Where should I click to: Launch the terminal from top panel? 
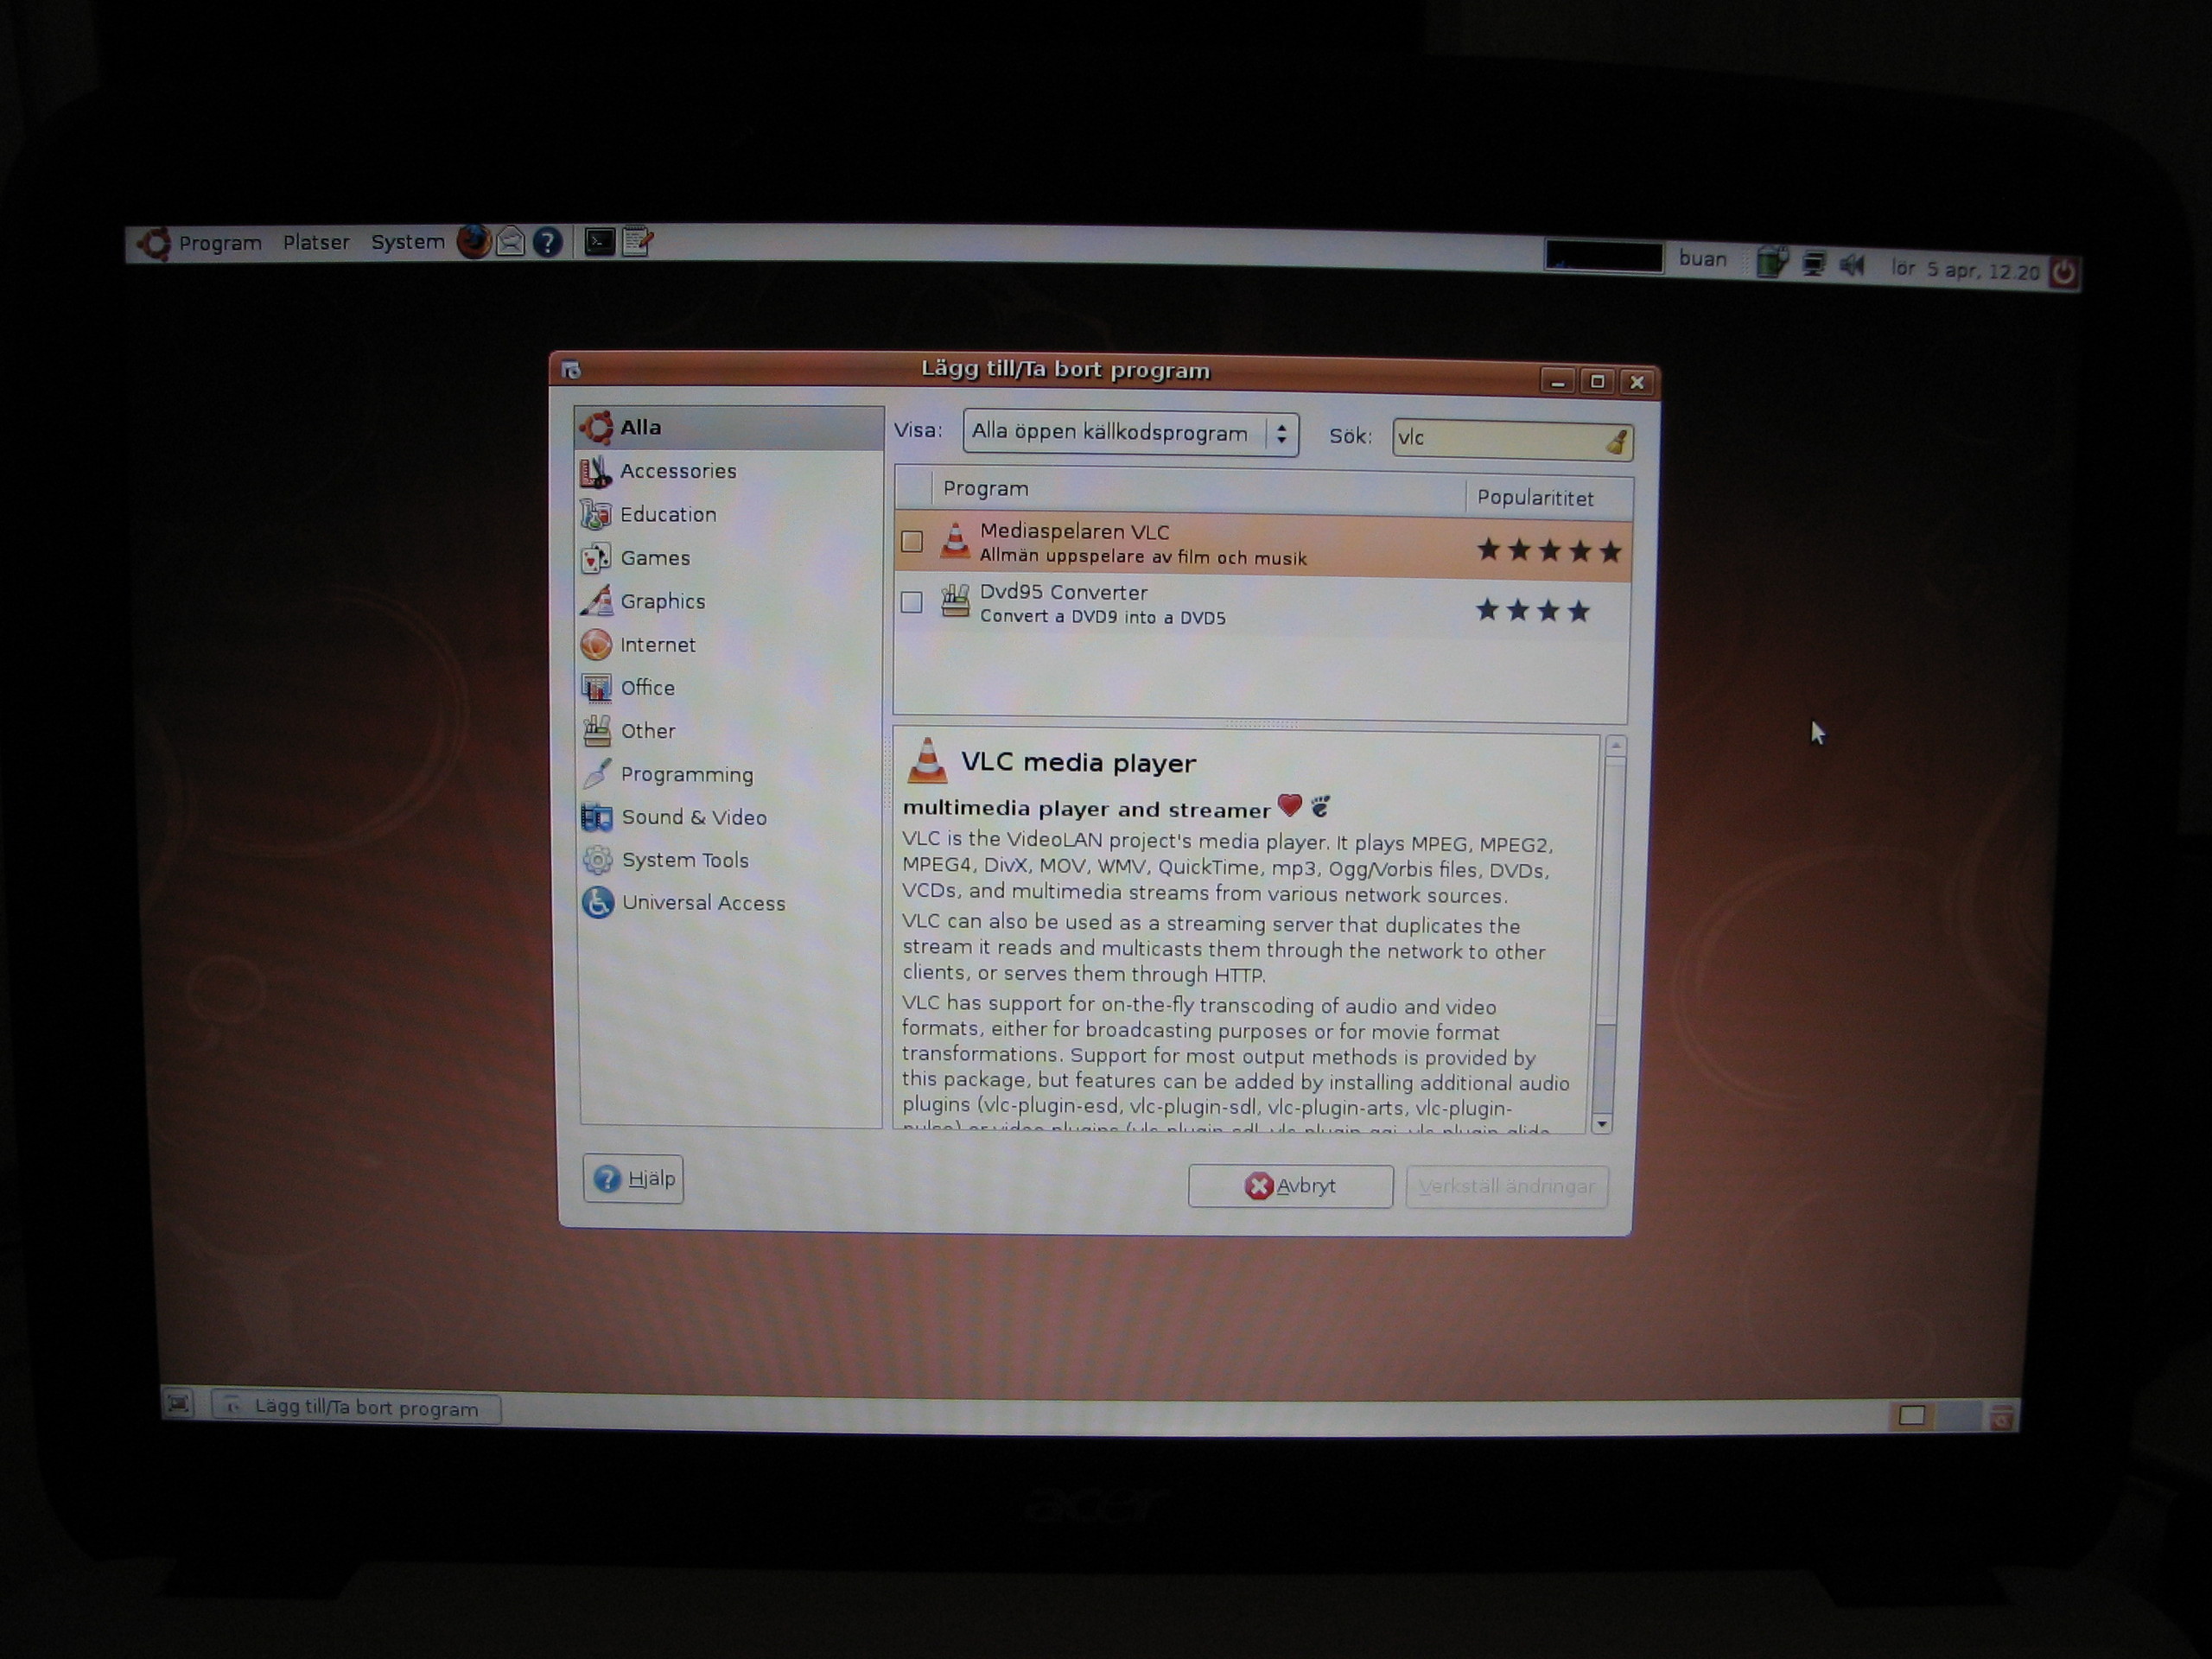[x=599, y=242]
